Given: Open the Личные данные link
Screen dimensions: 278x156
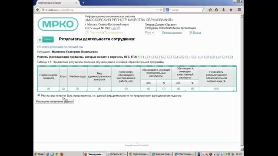Looking at the screenshot, I should [172, 32].
